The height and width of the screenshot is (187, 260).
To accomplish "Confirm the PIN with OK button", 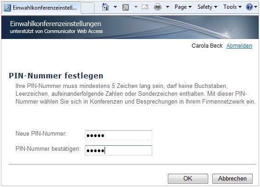I will [x=188, y=179].
